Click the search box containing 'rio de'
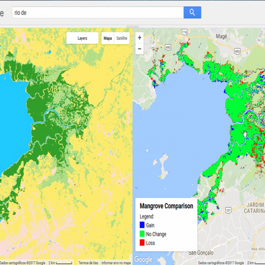265x265 pixels. pyautogui.click(x=97, y=12)
